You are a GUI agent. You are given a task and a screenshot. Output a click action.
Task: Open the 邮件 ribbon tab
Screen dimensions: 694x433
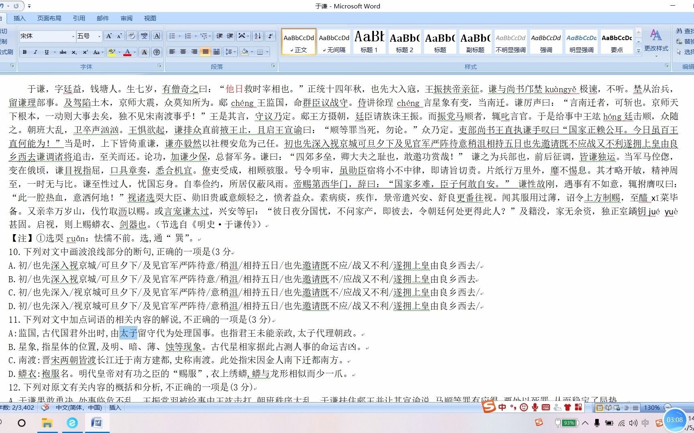[x=102, y=18]
